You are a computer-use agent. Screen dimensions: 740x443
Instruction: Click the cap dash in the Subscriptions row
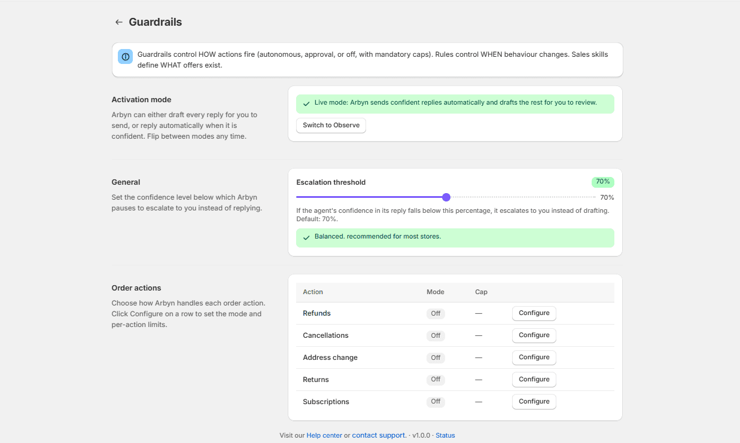tap(479, 402)
